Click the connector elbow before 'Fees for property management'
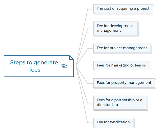 tap(88, 83)
